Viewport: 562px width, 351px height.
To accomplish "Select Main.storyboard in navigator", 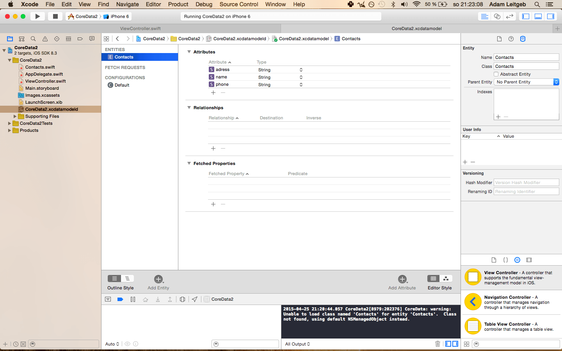I will pos(42,88).
